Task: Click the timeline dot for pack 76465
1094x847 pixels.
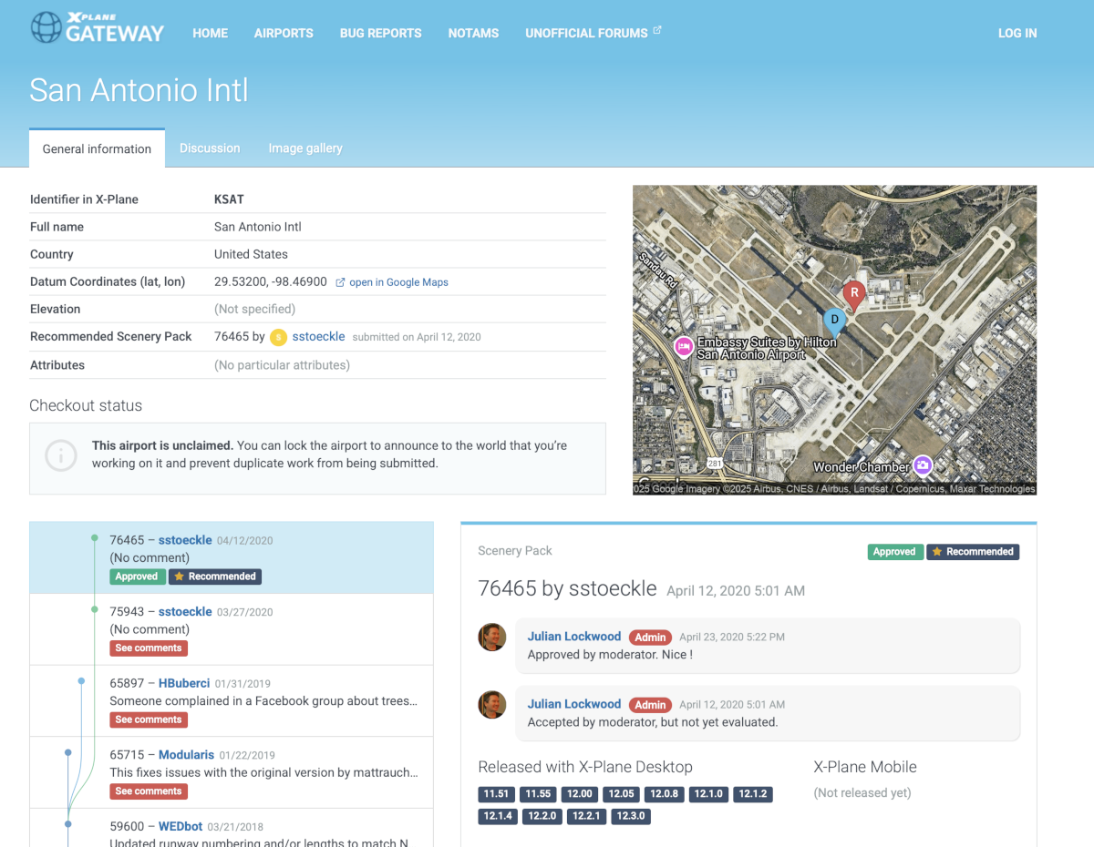Action: [x=95, y=538]
